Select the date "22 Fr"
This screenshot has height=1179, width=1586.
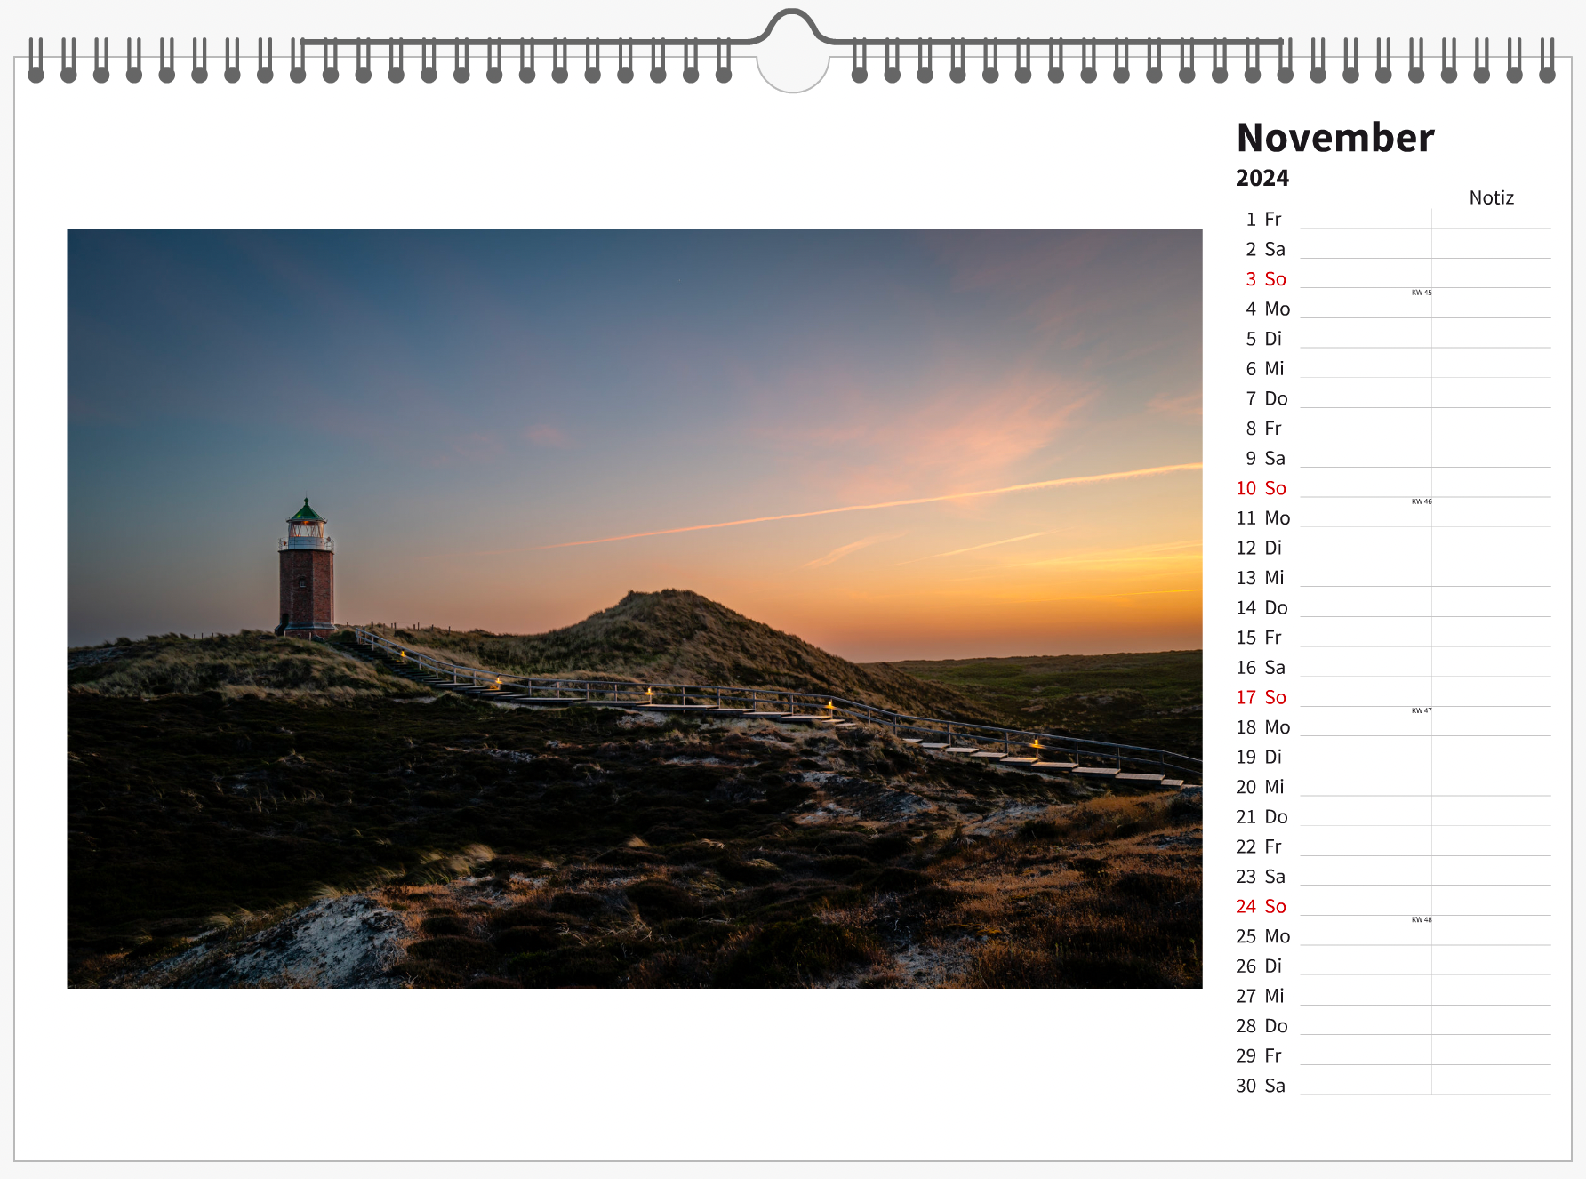tap(1259, 846)
